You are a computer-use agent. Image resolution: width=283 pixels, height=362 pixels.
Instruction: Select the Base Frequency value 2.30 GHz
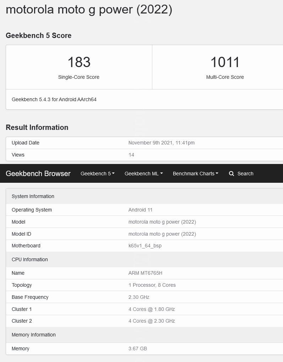click(x=139, y=297)
